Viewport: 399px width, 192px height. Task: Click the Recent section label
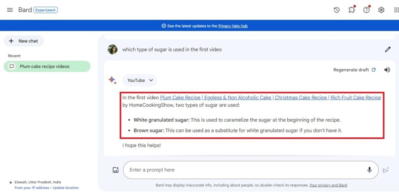(14, 56)
